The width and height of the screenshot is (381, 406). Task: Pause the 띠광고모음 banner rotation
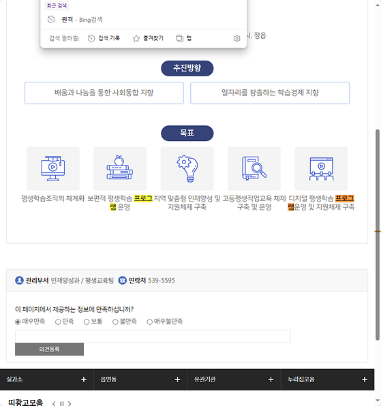(x=61, y=403)
